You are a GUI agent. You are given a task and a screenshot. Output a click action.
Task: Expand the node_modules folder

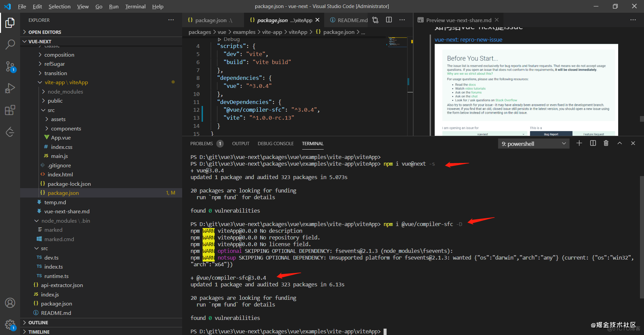(65, 92)
